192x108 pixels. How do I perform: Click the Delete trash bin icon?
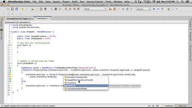click(45, 9)
